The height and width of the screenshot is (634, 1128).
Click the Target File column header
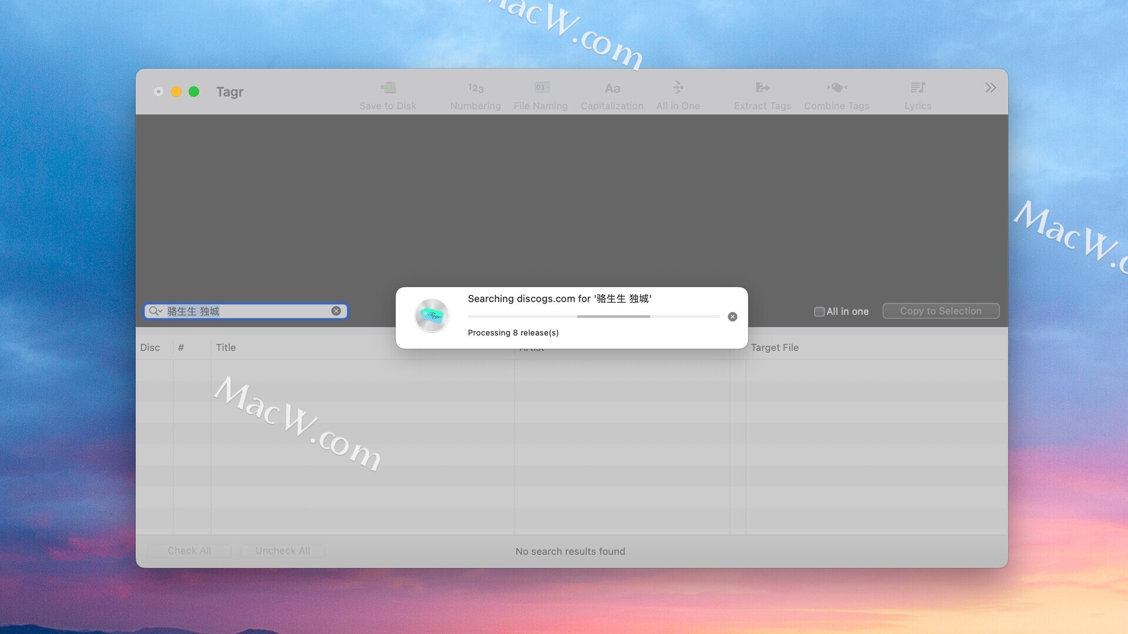[877, 348]
